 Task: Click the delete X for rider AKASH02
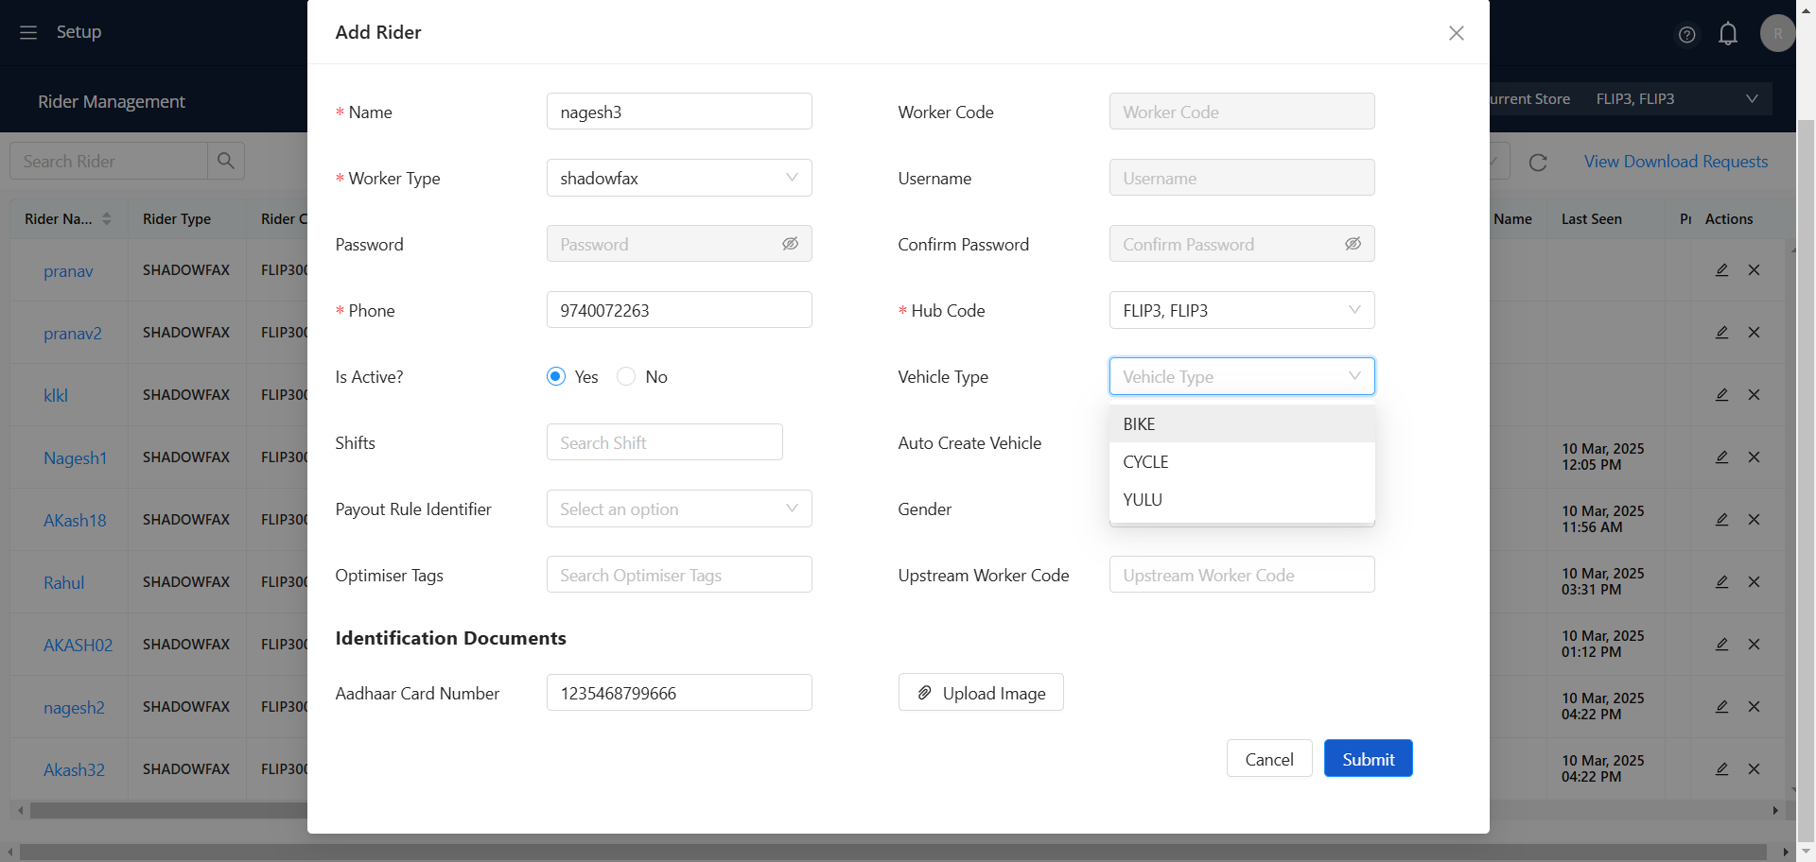[1754, 645]
